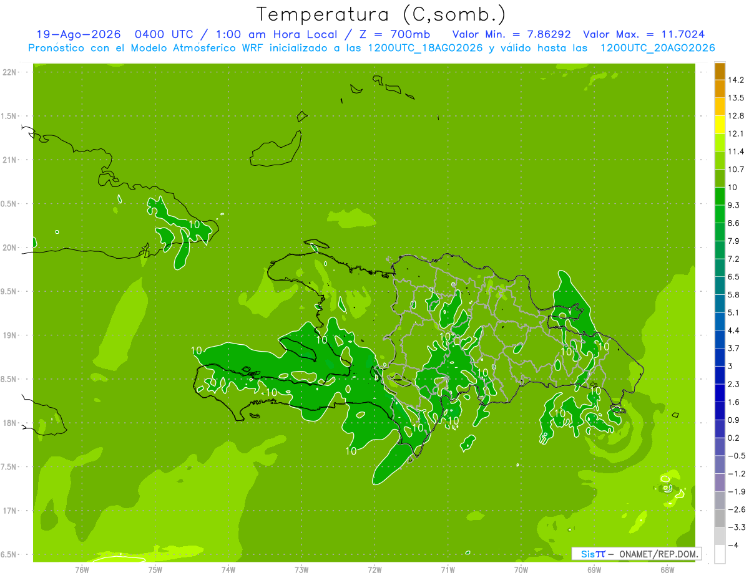The image size is (749, 578).
Task: Select the 'Z = 700mb' level label
Action: [x=395, y=35]
